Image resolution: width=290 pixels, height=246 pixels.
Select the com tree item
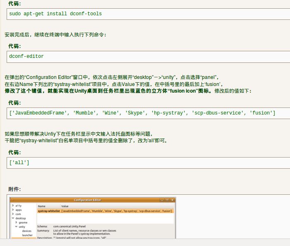[18, 214]
